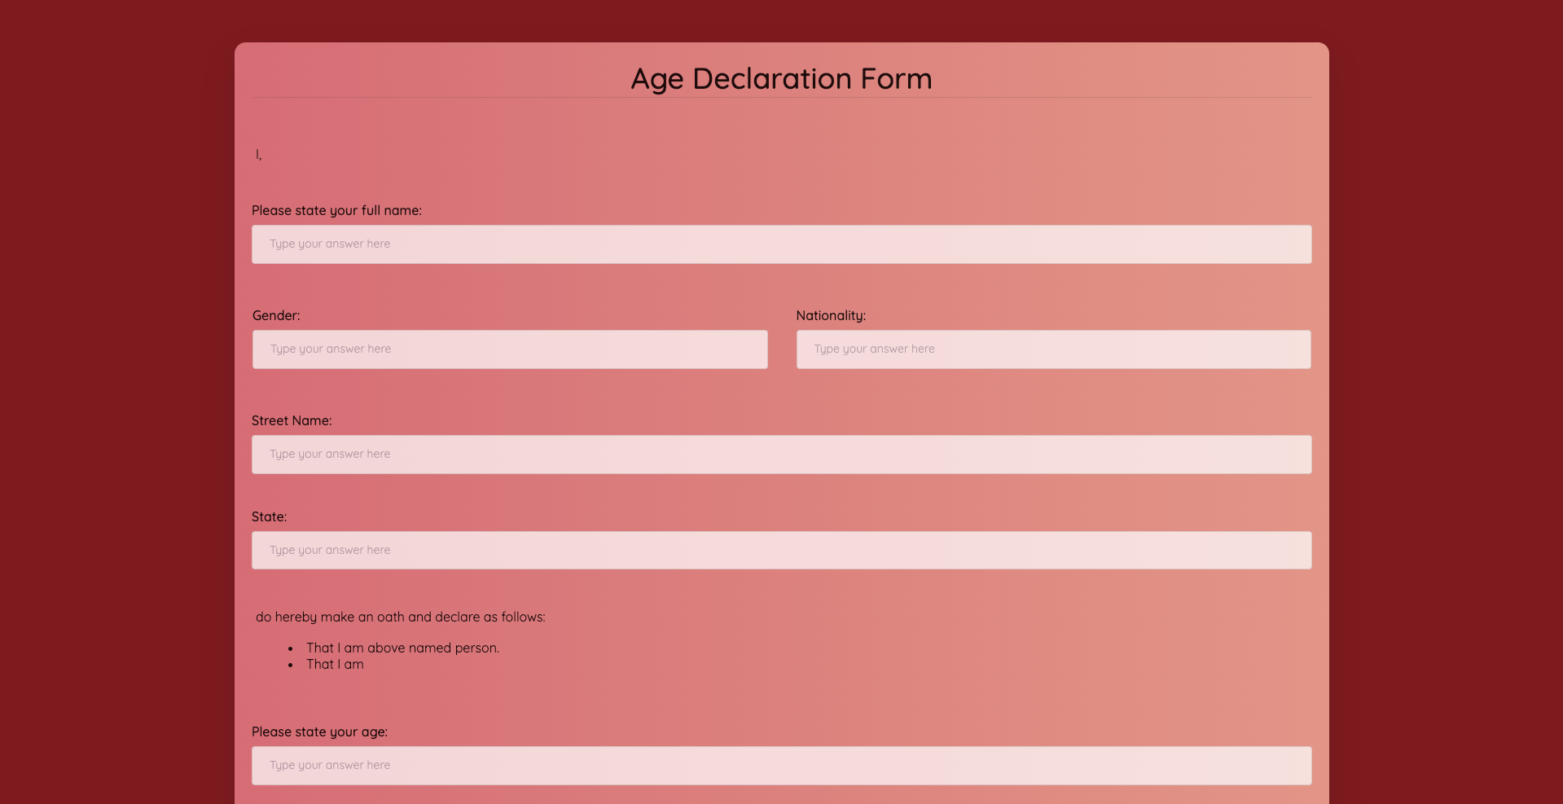Screen dimensions: 1563x804
Task: Click the Age Declaration Form title
Action: (780, 78)
